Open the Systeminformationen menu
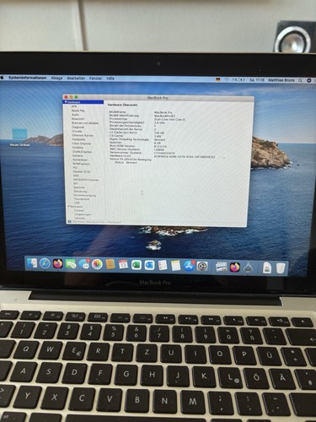Image resolution: width=316 pixels, height=422 pixels. point(27,78)
